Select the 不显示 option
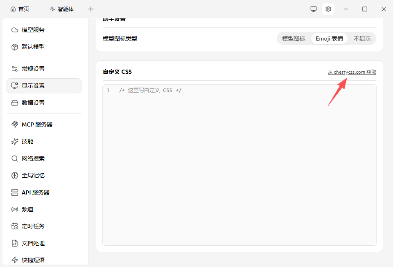Screen dimensions: 393x267 (x=362, y=38)
